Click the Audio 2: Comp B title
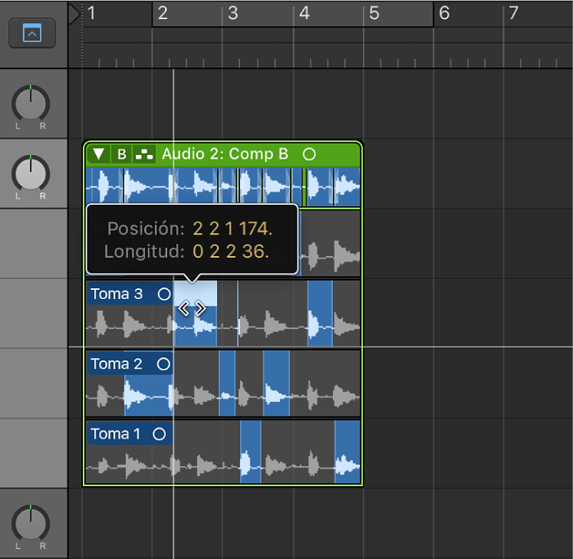 [225, 154]
